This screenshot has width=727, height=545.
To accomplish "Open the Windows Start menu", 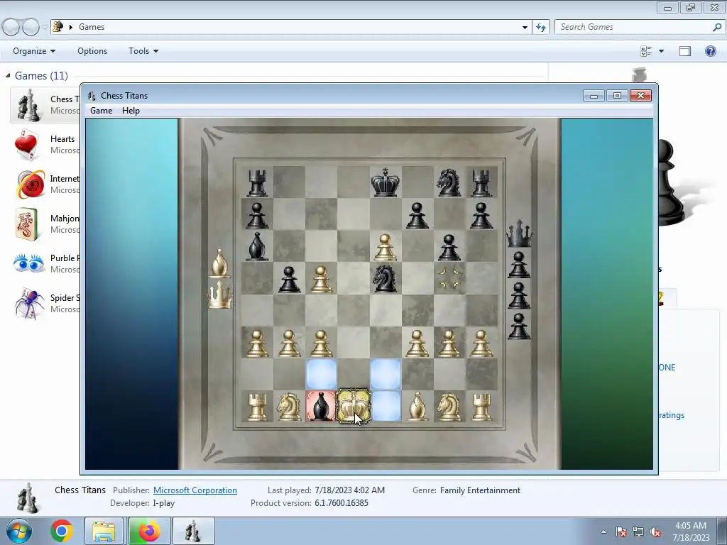I will [19, 531].
